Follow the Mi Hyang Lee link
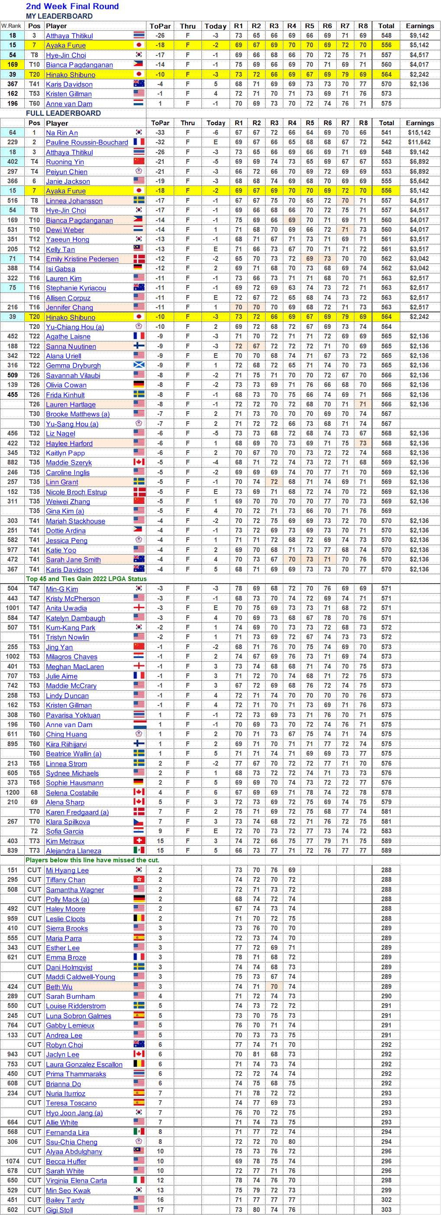This screenshot has height=1215, width=441. (67, 870)
